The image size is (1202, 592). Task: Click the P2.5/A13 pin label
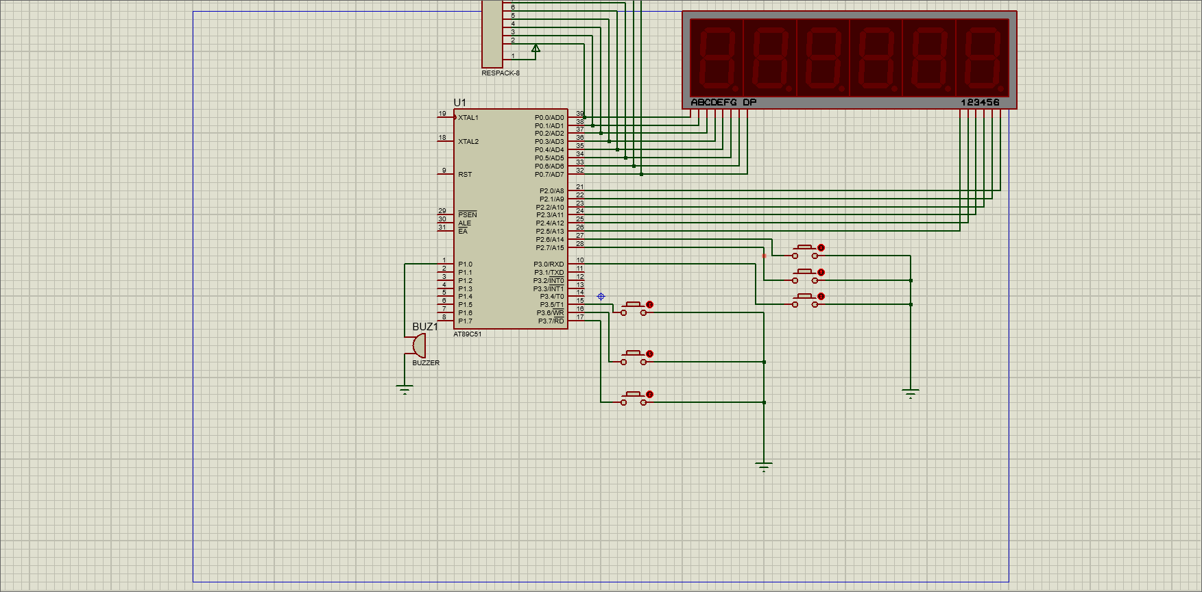click(x=550, y=232)
